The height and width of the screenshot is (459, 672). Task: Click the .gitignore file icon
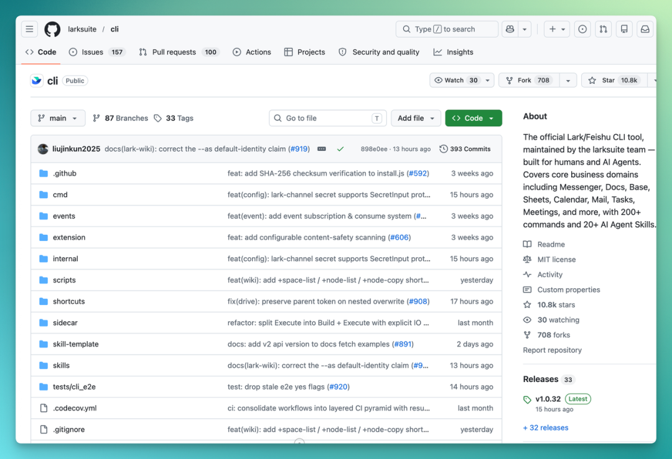point(44,429)
